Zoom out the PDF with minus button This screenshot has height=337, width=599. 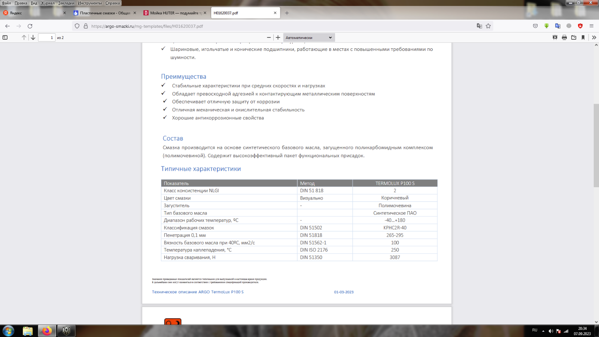[x=269, y=37]
